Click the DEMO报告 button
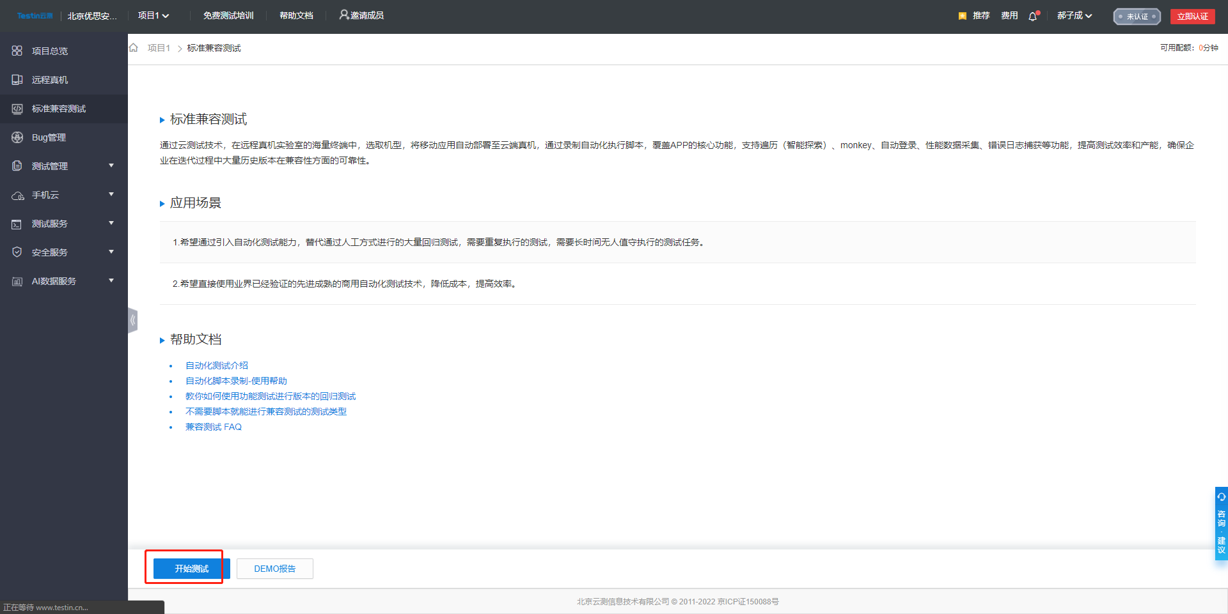Screen dimensions: 1228x614 point(275,569)
